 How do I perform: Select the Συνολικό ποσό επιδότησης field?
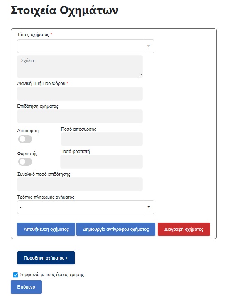click(80, 184)
